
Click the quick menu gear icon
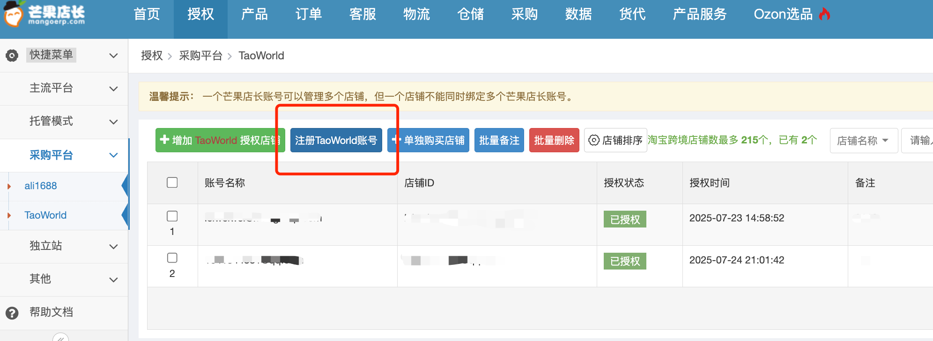[12, 56]
